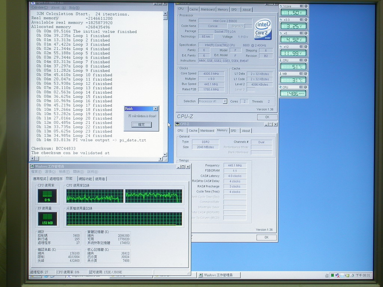The image size is (383, 287).
Task: Click the Core Speed value 4005.9 MHz
Action: 211,74
